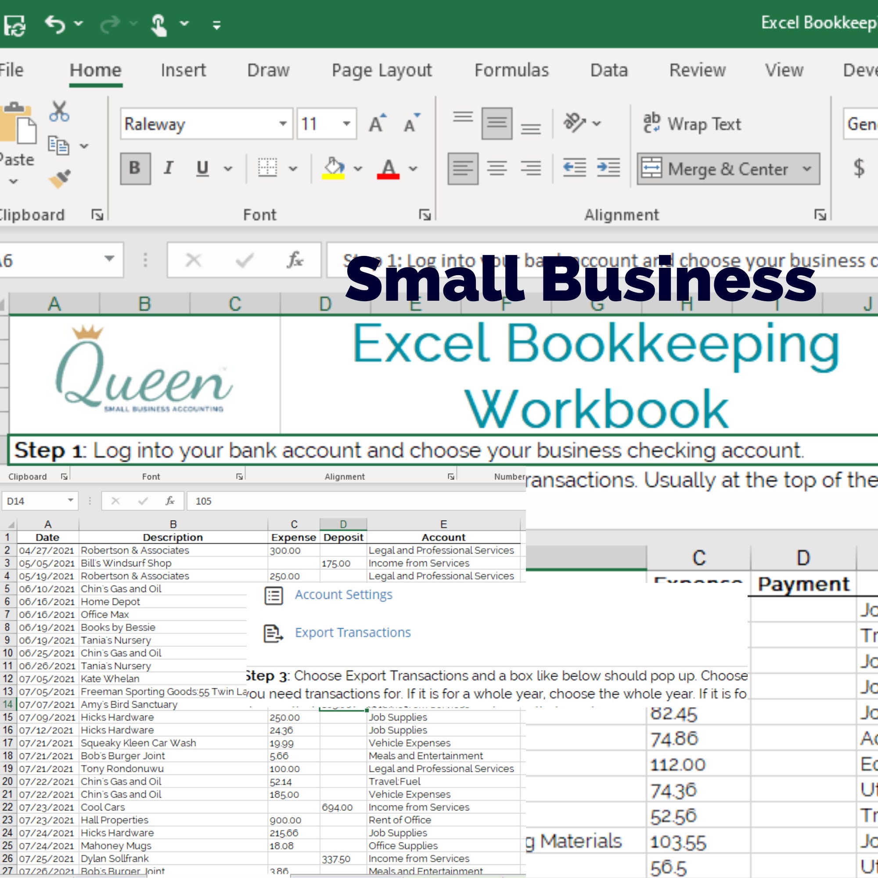878x878 pixels.
Task: Open the Insert ribbon tab
Action: coord(183,70)
